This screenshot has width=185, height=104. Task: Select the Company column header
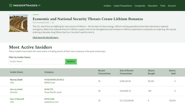pyautogui.click(x=49, y=72)
